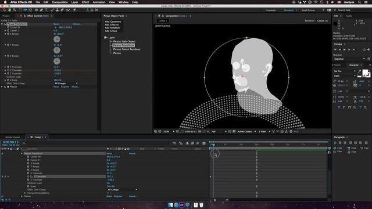Click the timeline layer search magnifier
This screenshot has height=209, width=372.
coord(24,143)
